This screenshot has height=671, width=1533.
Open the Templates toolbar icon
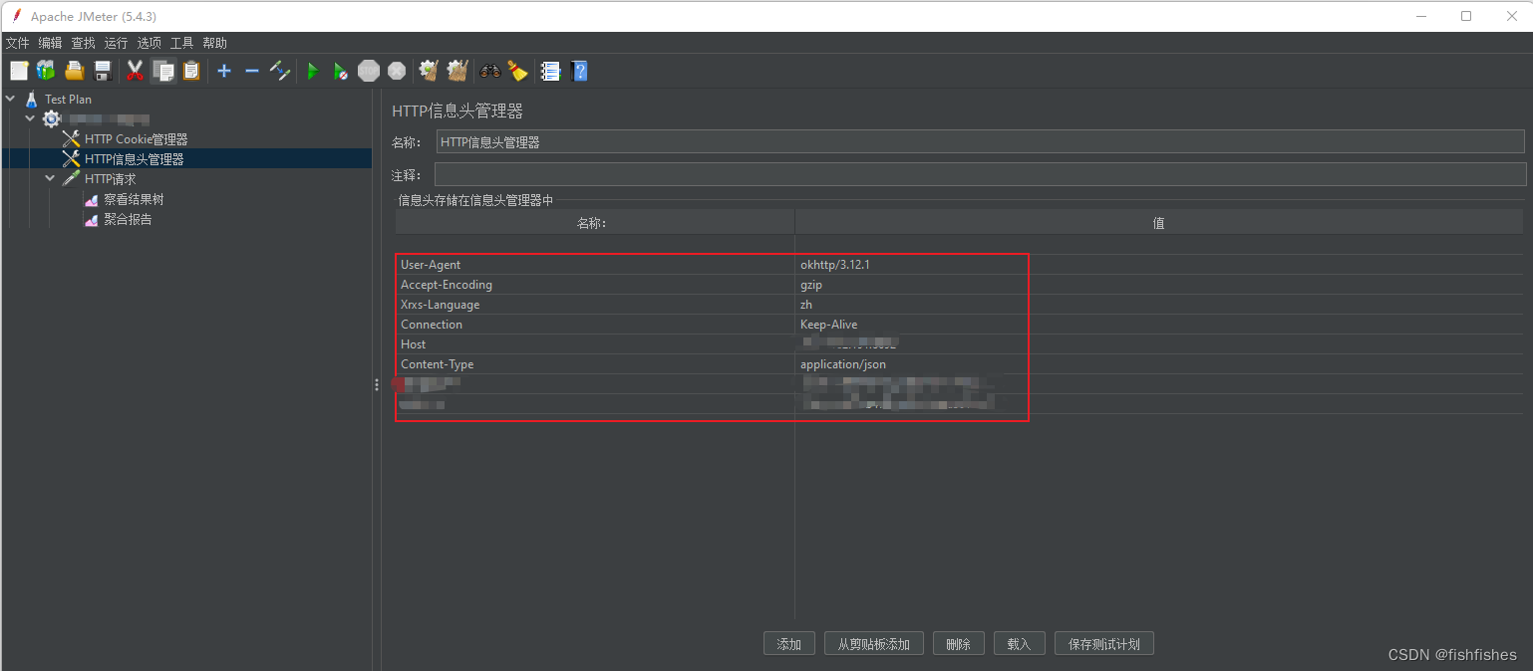[46, 71]
